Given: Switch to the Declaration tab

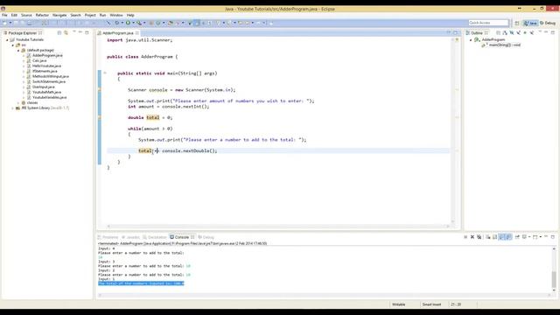Looking at the screenshot, I should tap(155, 237).
